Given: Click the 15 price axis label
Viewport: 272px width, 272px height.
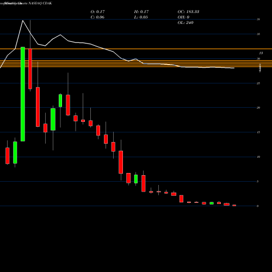Looking at the screenshot, I should [x=258, y=132].
